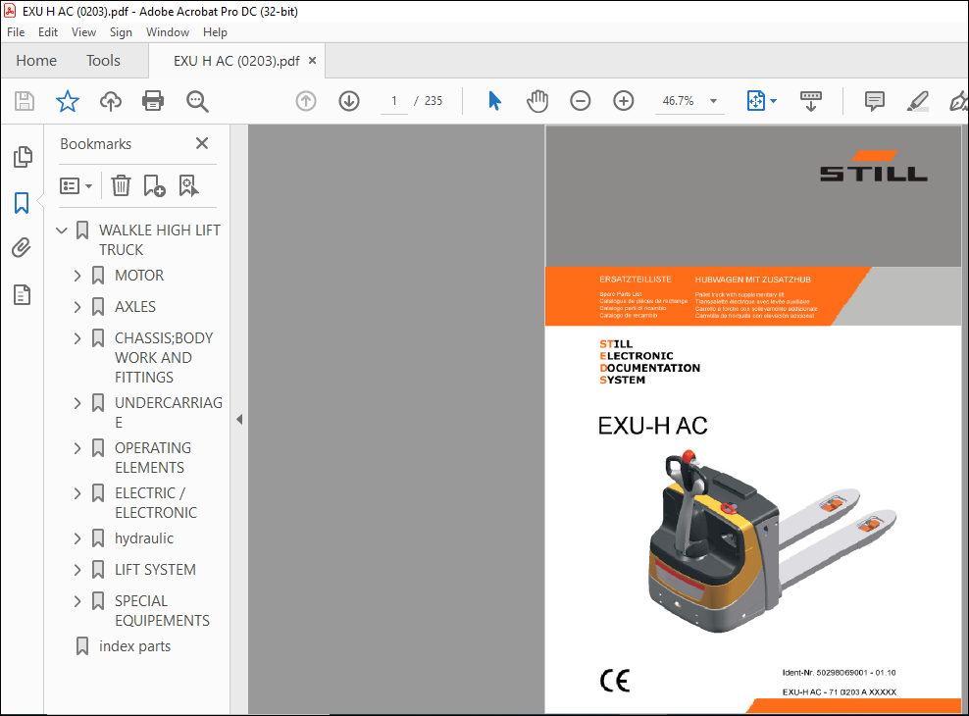Zoom out with the minus button
The width and height of the screenshot is (969, 716).
(x=581, y=101)
